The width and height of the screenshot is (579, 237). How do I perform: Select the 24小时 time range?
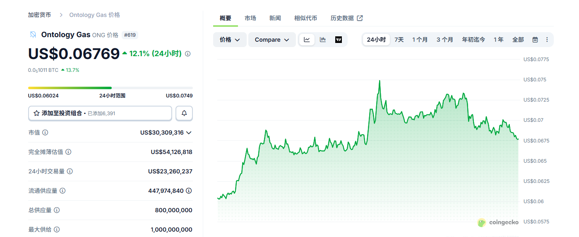(x=376, y=40)
